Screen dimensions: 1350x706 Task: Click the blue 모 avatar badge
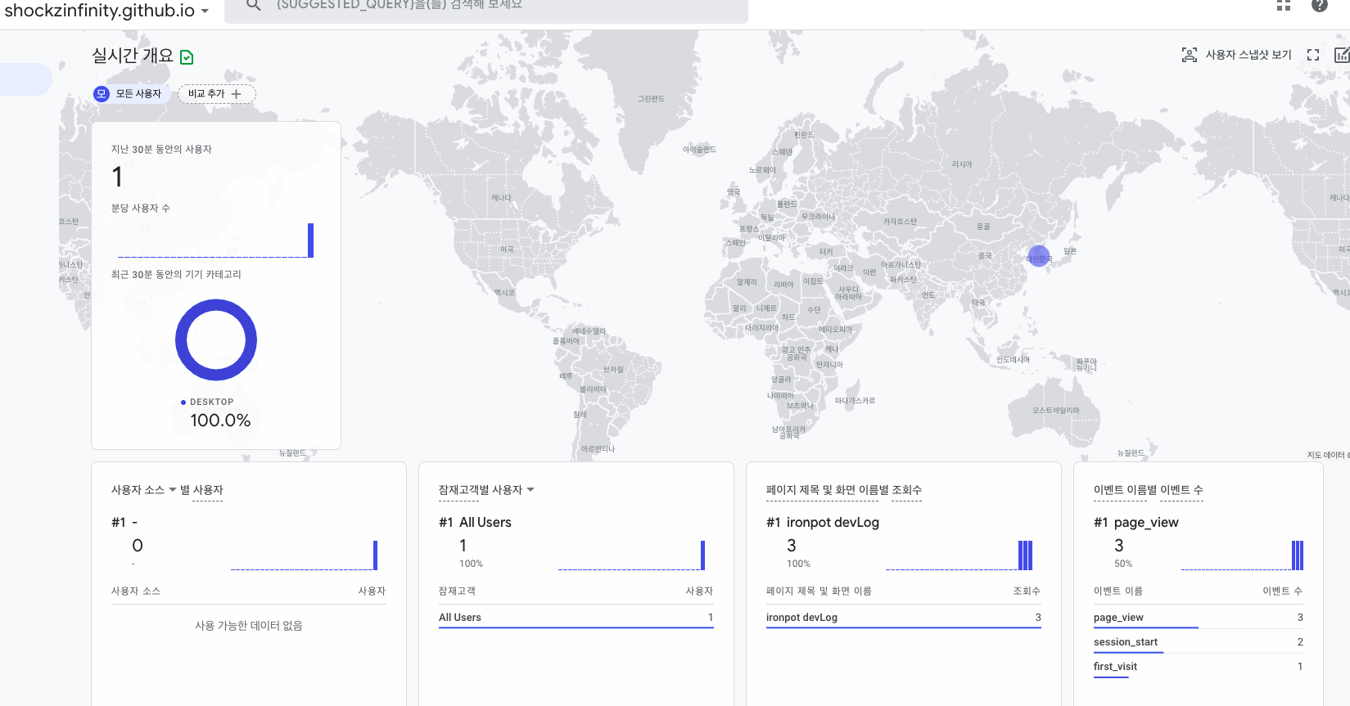pos(102,94)
